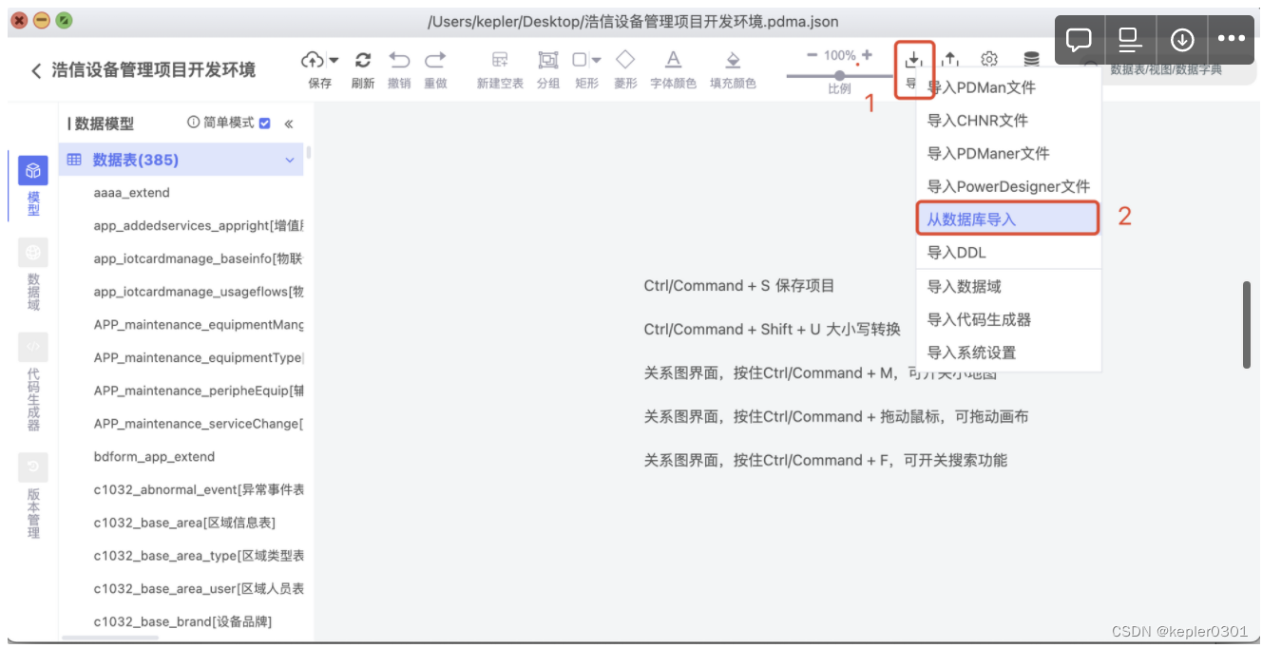Screen dimensions: 1262x648
Task: Collapse the 数据表(385) list
Action: tap(290, 159)
